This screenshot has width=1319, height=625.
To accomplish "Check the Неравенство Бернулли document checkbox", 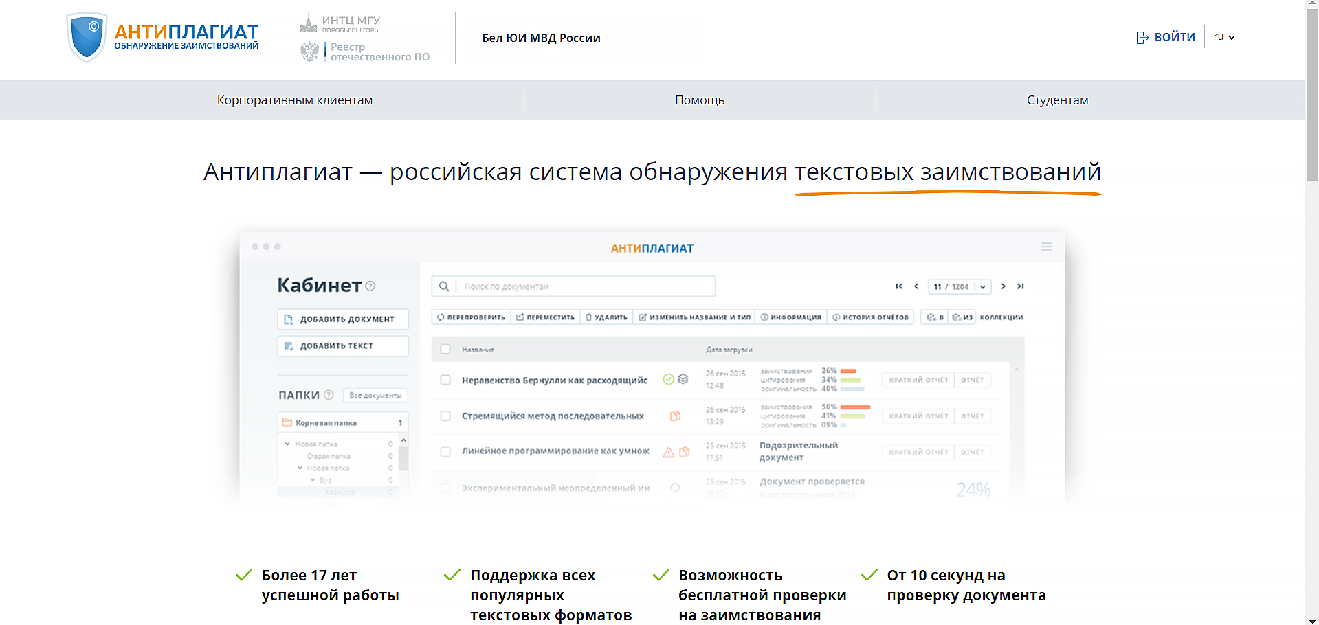I will click(445, 380).
